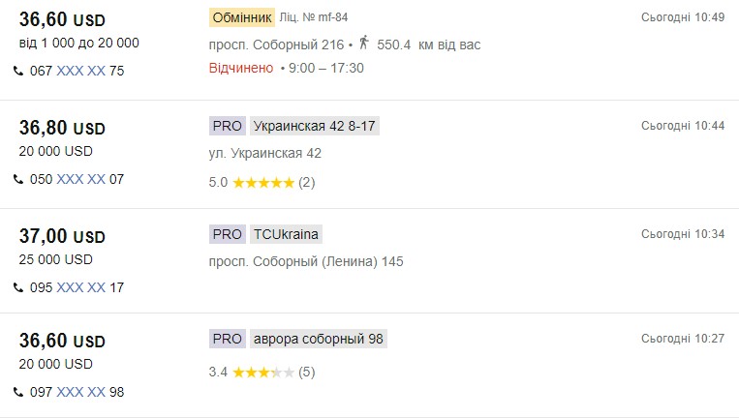Click the phone icon beside 067 number
This screenshot has width=739, height=418.
click(18, 71)
